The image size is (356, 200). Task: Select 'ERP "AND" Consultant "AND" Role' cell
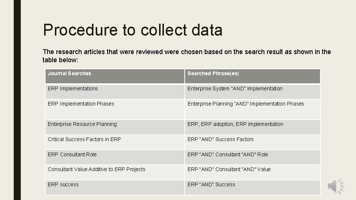tap(253, 157)
